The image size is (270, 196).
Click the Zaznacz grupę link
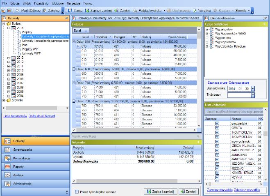tap(217, 83)
